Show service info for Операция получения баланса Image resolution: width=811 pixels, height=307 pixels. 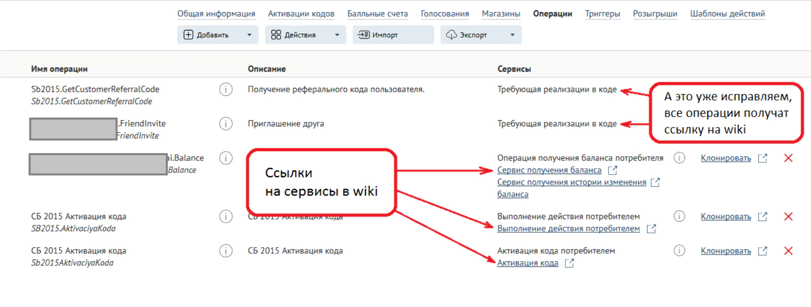(x=679, y=158)
